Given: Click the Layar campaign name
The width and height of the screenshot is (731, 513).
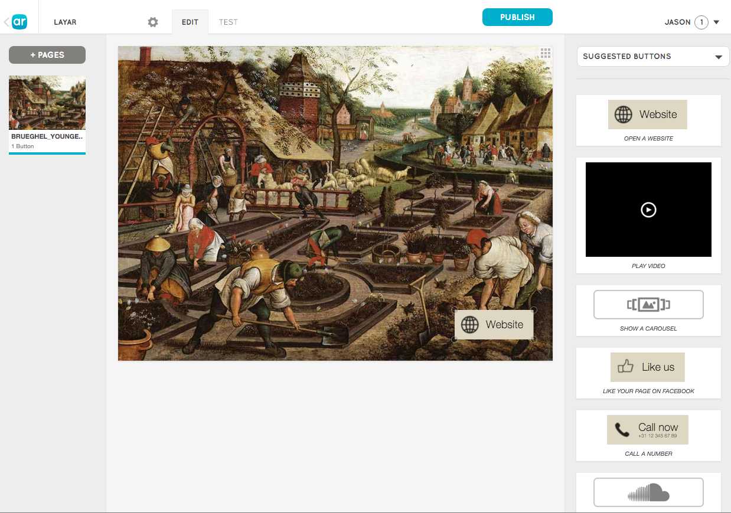Looking at the screenshot, I should (x=65, y=22).
